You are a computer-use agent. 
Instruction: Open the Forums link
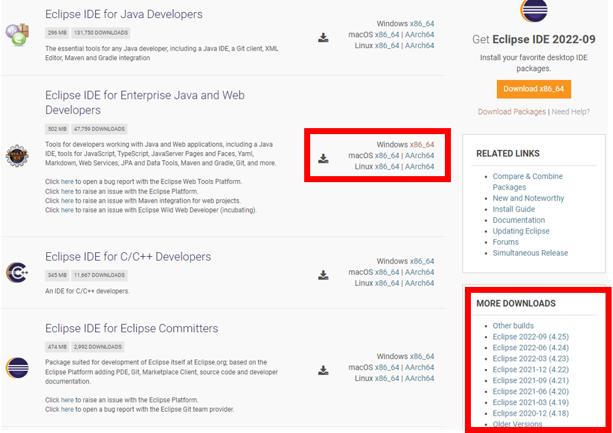[x=506, y=242]
